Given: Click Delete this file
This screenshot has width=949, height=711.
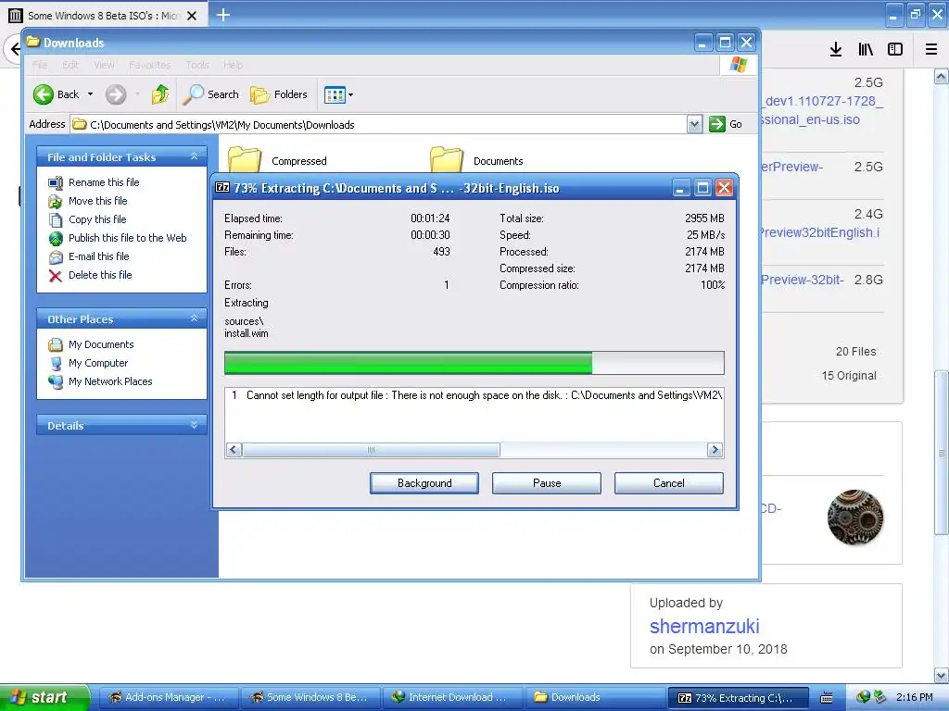Looking at the screenshot, I should [x=100, y=275].
